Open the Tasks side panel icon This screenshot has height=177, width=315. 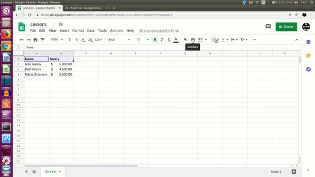(x=309, y=69)
